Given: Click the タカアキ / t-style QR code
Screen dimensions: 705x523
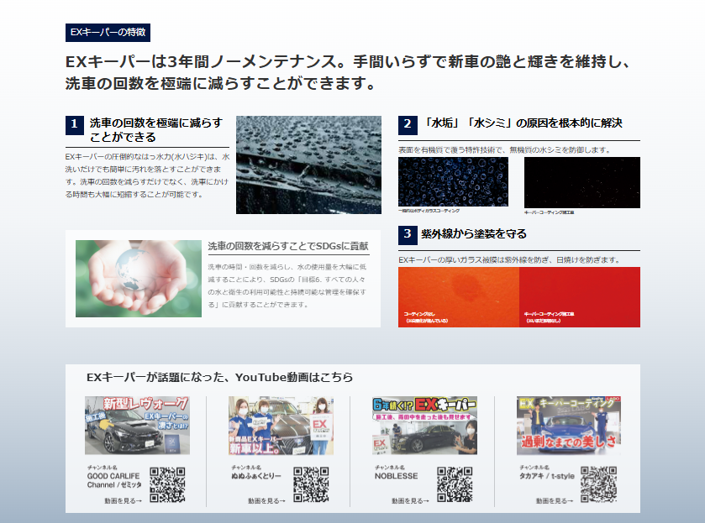Looking at the screenshot, I should pyautogui.click(x=599, y=484).
